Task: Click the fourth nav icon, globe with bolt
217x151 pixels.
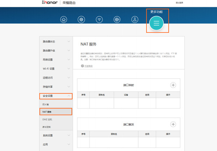Action: click(117, 20)
